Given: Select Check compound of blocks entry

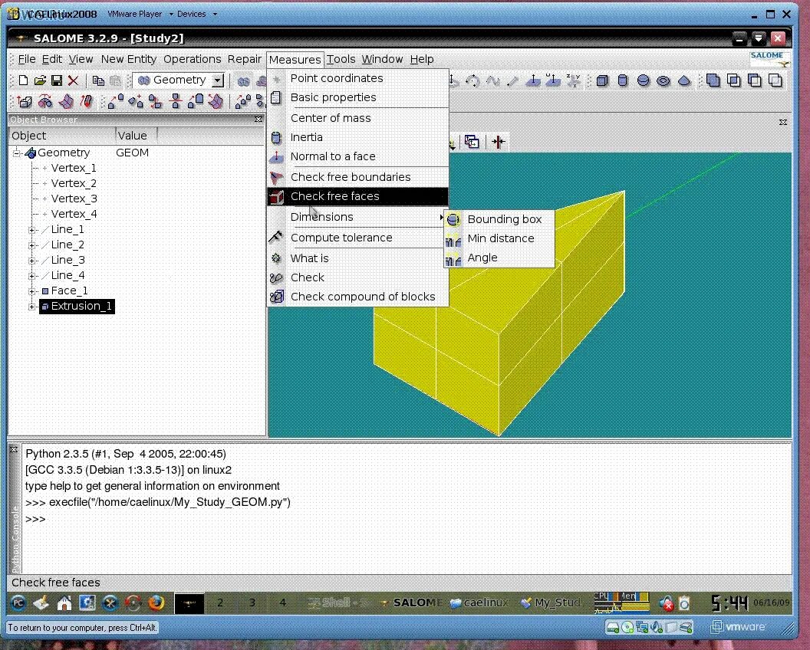Looking at the screenshot, I should 357,297.
